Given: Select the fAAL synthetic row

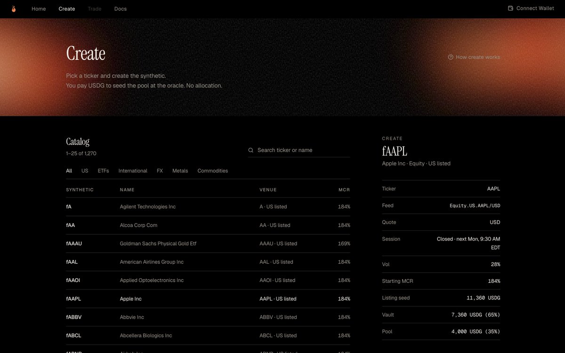Looking at the screenshot, I should pos(208,262).
